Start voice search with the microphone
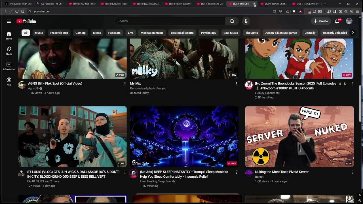363x204 pixels. [246, 21]
